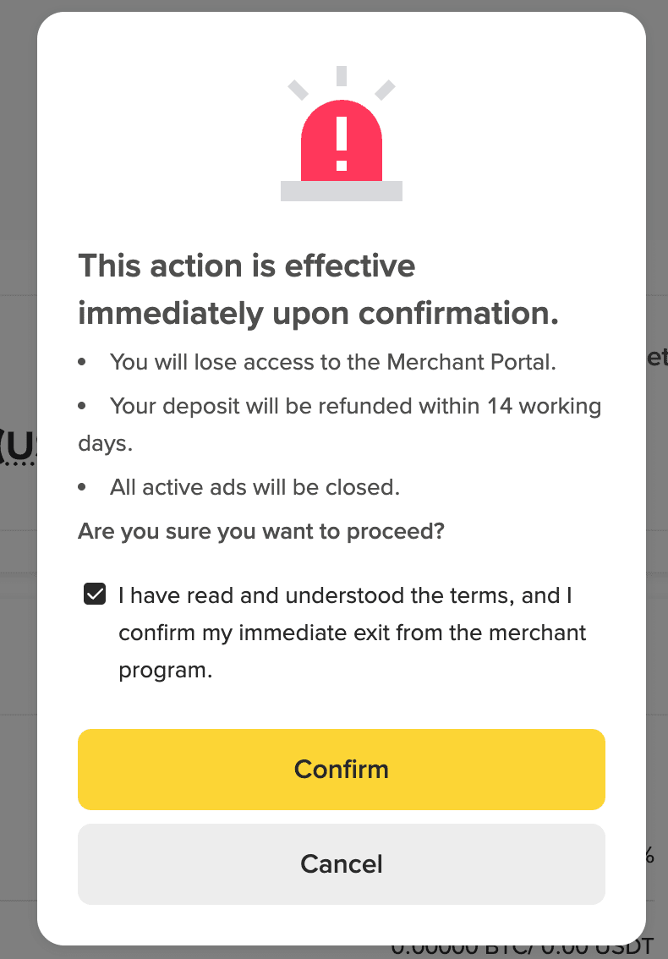Image resolution: width=668 pixels, height=959 pixels.
Task: Click the 'This action is effective' heading
Action: click(x=247, y=266)
